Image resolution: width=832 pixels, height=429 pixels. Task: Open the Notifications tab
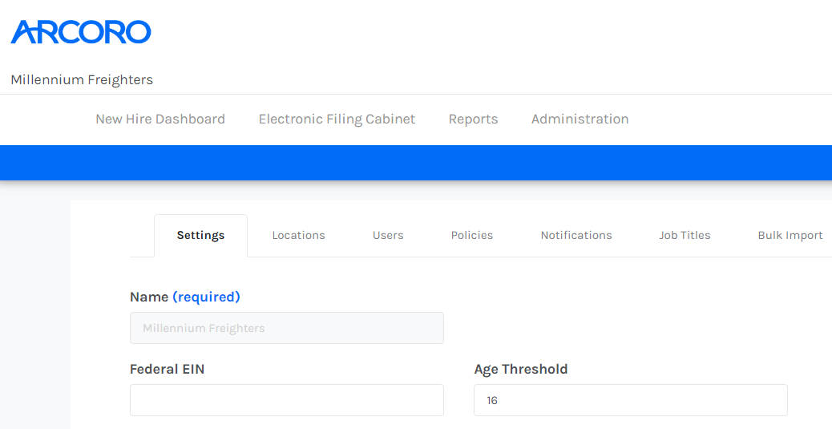click(x=576, y=235)
